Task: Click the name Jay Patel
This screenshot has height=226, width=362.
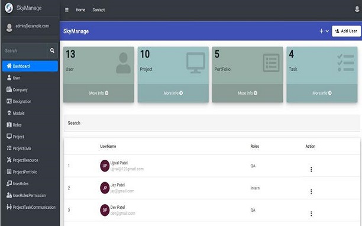Action: tap(118, 185)
